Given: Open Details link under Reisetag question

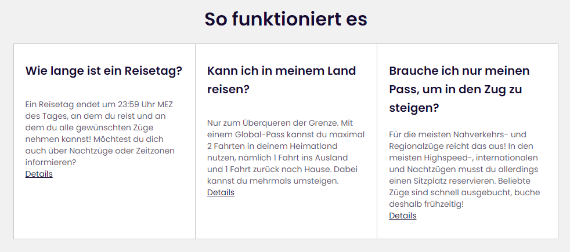Looking at the screenshot, I should [39, 174].
